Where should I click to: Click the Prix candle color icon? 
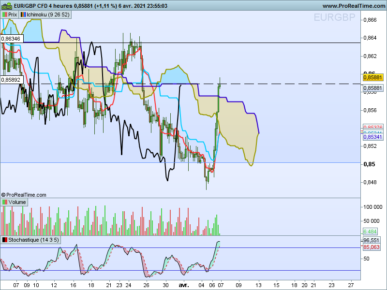5,14
